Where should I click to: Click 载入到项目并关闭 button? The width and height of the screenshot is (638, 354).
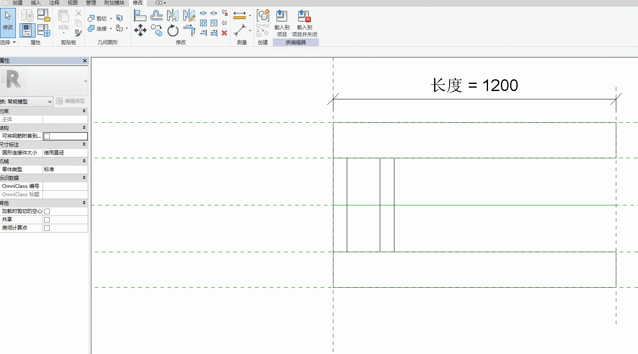click(304, 23)
